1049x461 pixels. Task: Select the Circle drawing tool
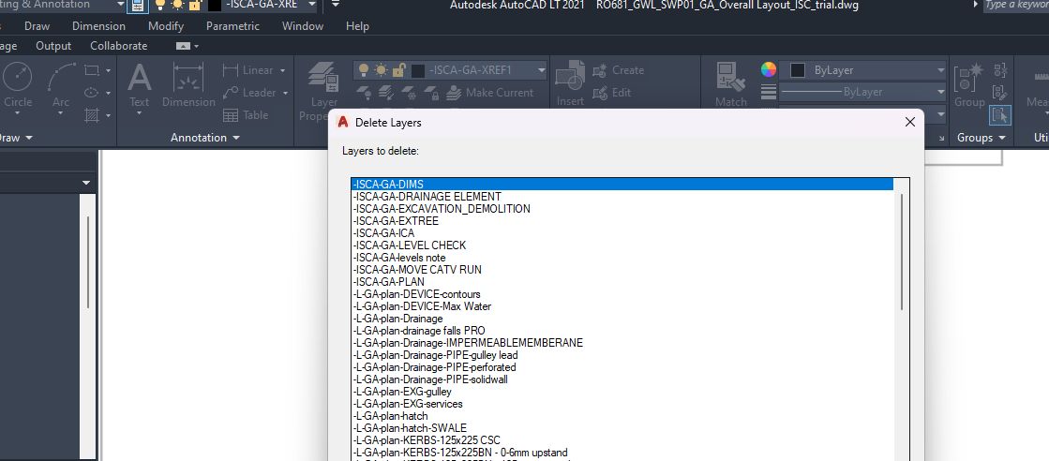17,82
